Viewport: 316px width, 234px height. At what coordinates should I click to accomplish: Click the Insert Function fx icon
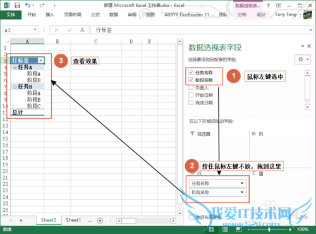[x=82, y=30]
